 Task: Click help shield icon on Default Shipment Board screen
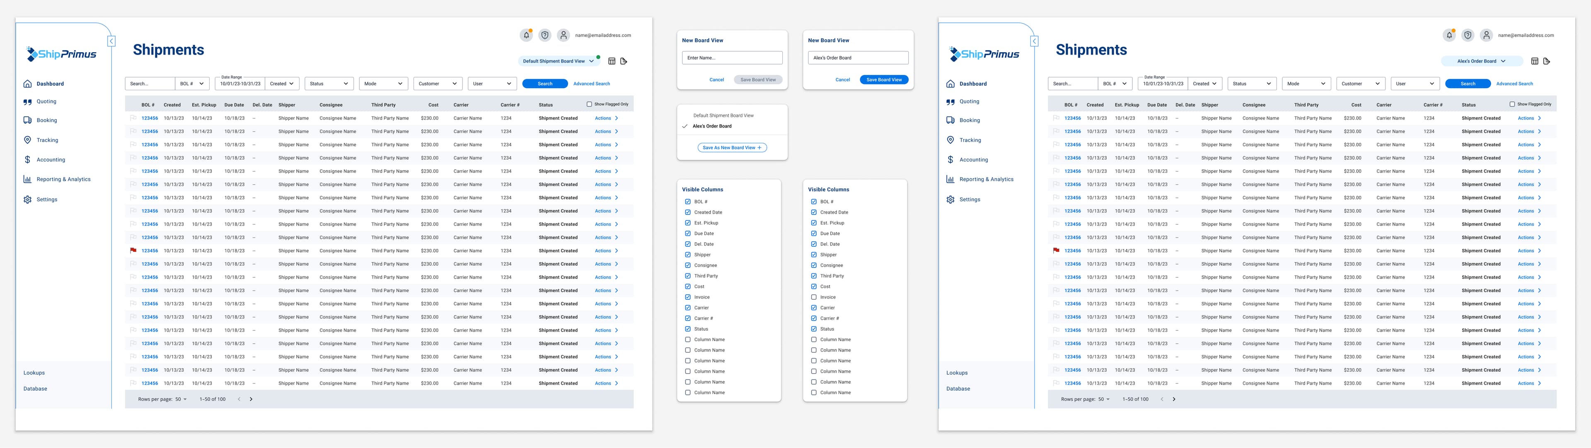tap(545, 35)
